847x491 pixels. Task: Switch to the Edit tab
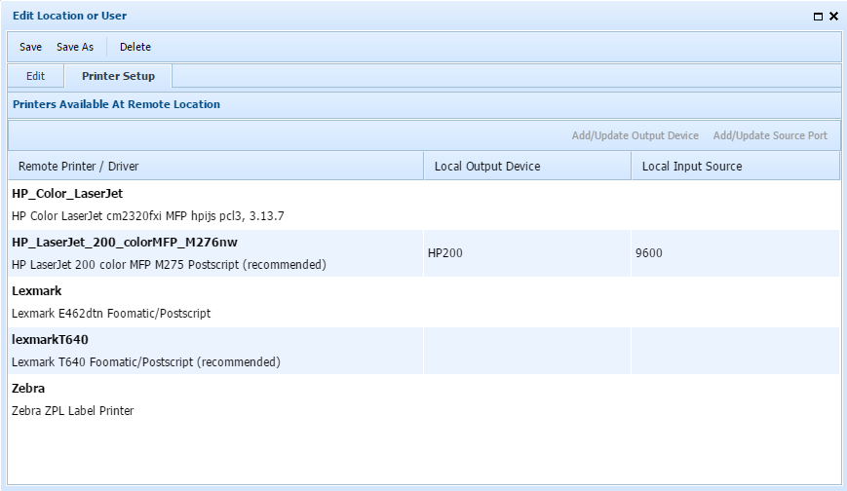[x=35, y=76]
